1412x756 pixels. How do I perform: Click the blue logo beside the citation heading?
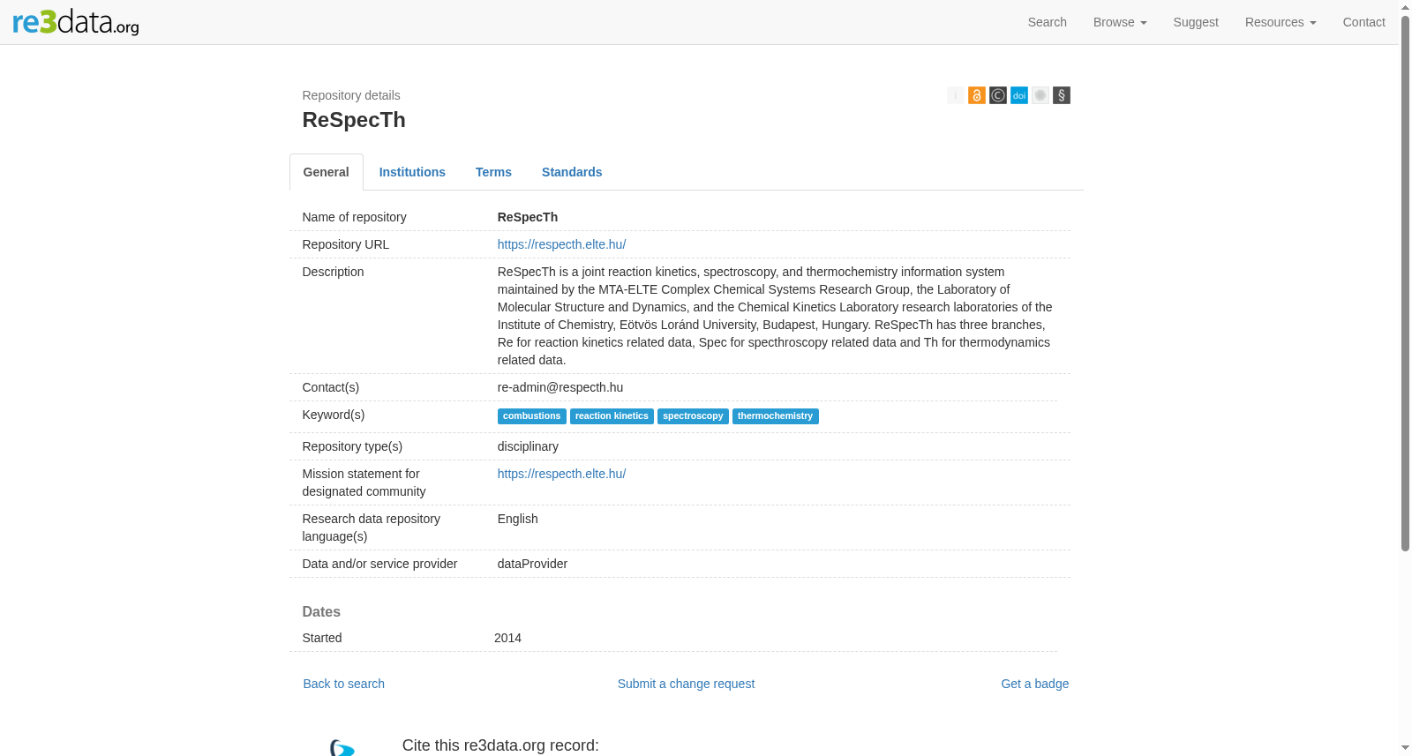point(342,748)
